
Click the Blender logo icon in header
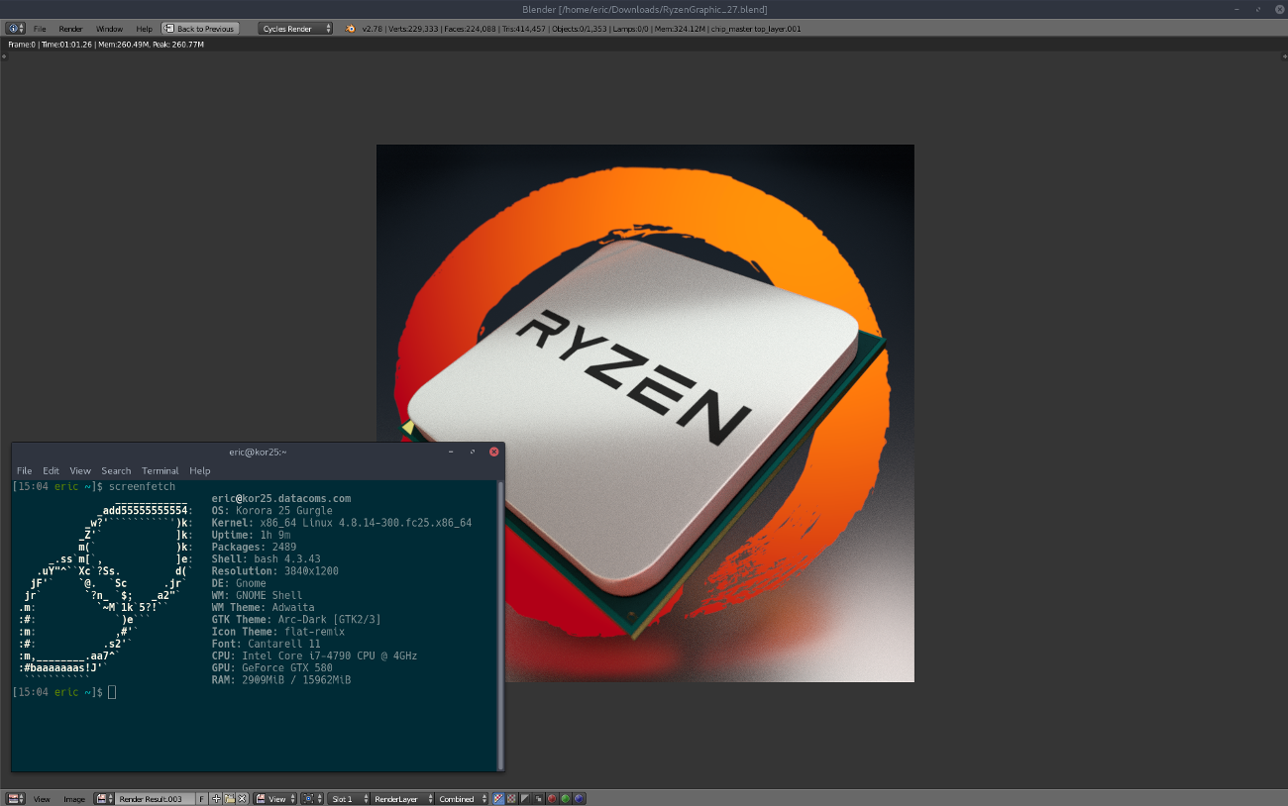(x=350, y=29)
